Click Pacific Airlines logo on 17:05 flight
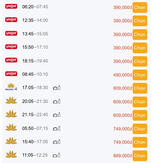Screen dimensions: 152x163 11,87
